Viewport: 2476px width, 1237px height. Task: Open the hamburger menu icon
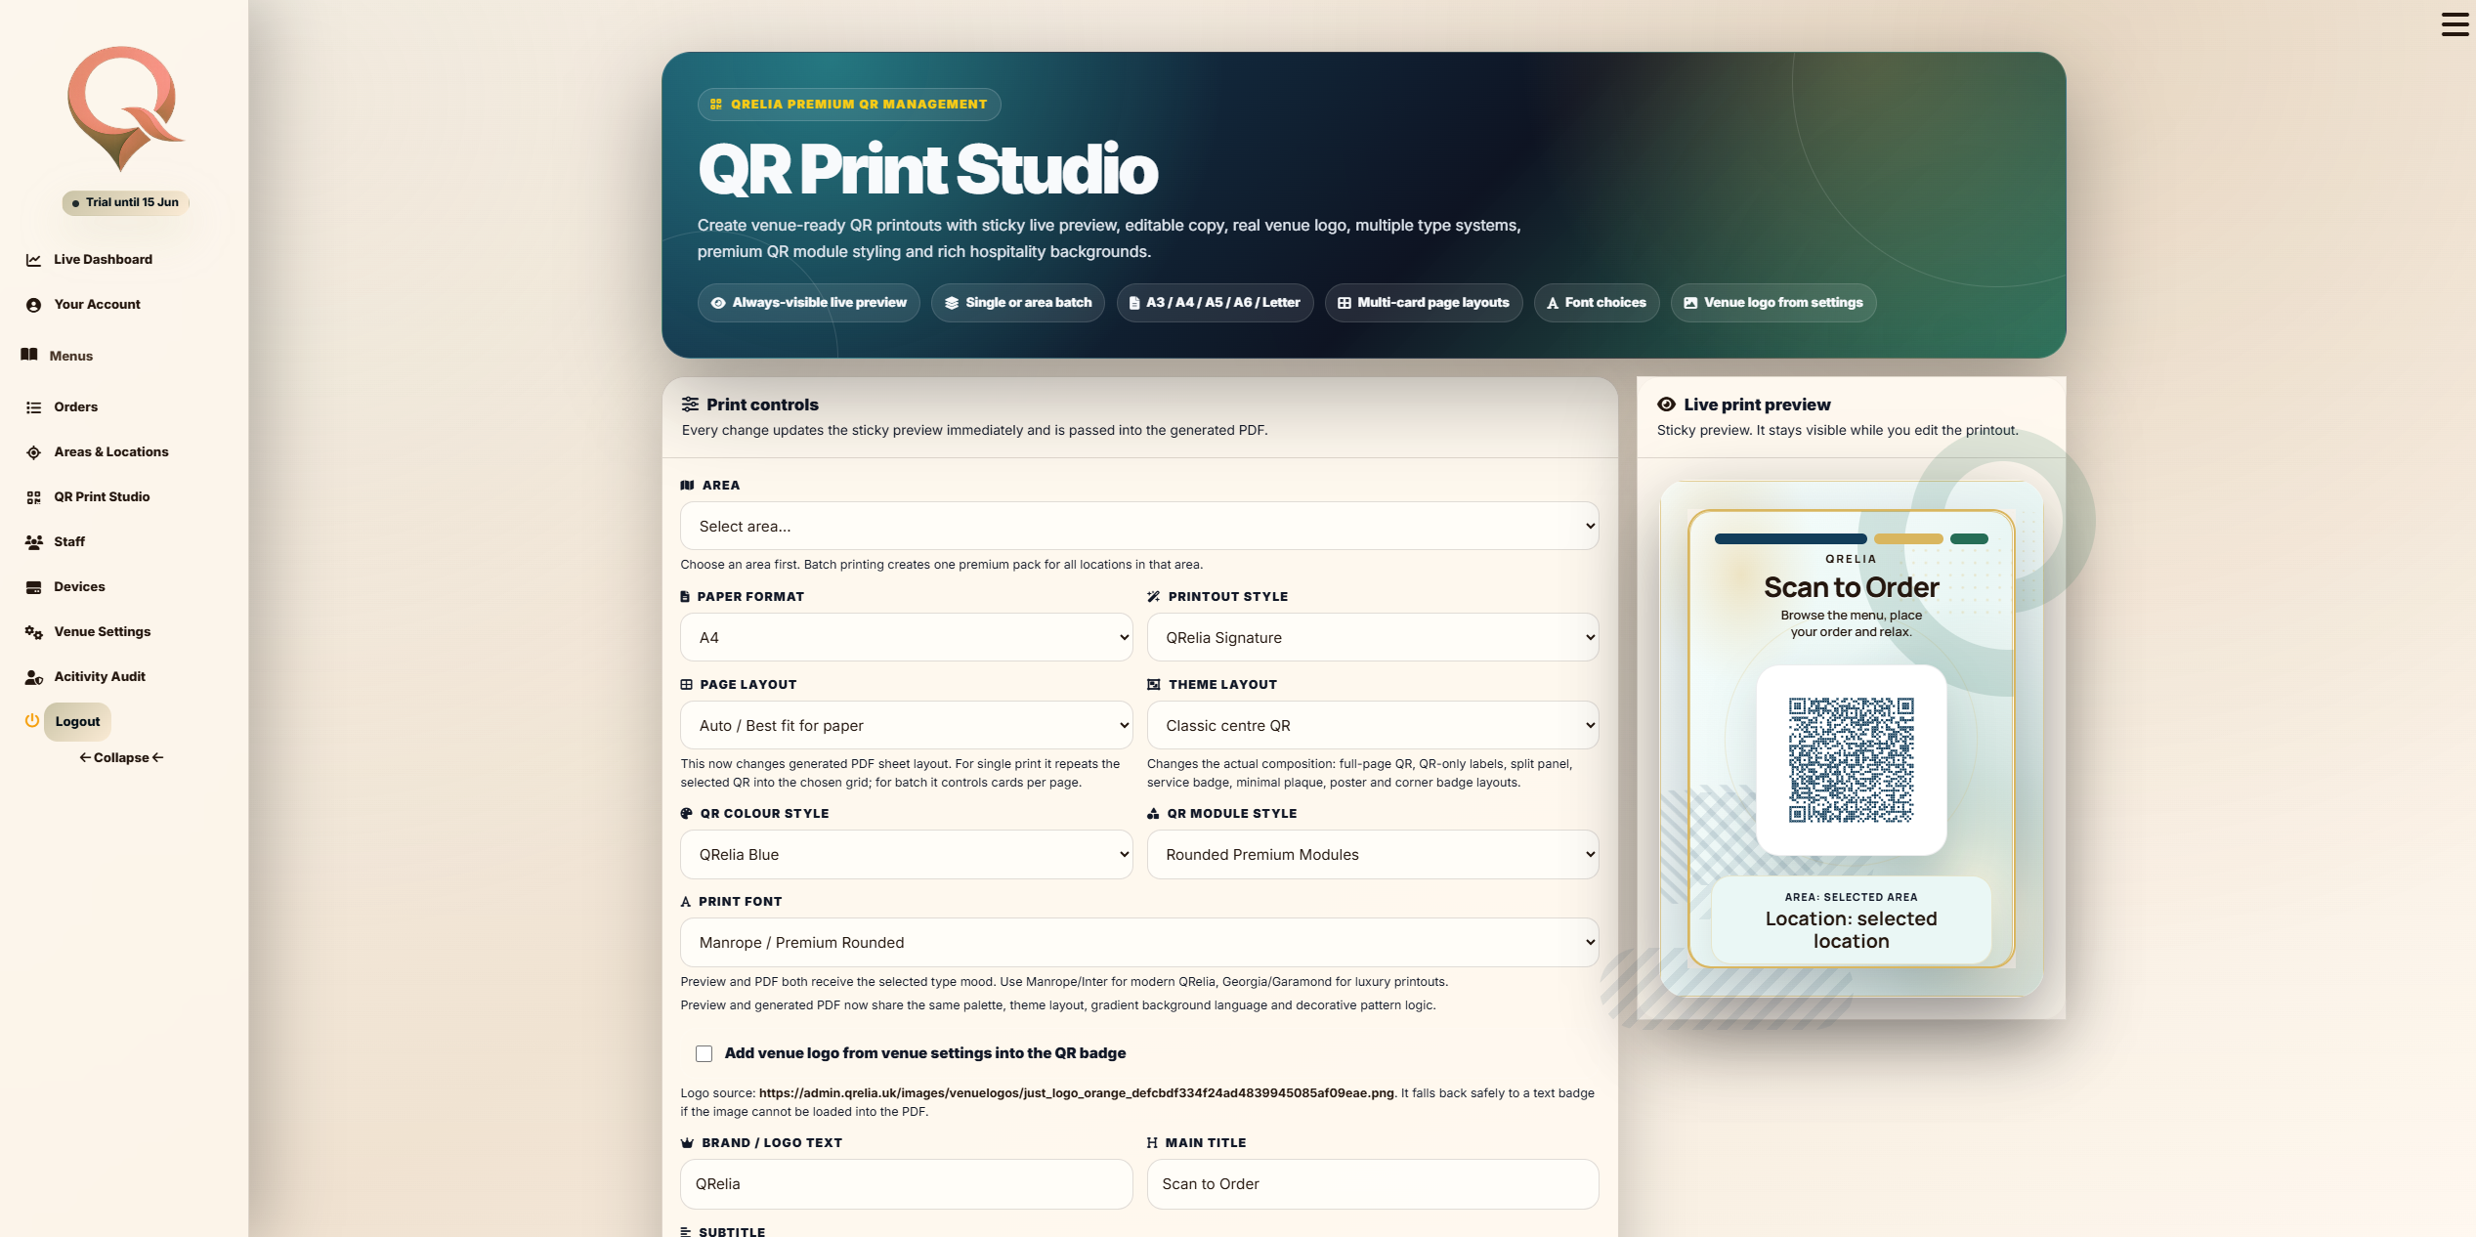(2455, 23)
